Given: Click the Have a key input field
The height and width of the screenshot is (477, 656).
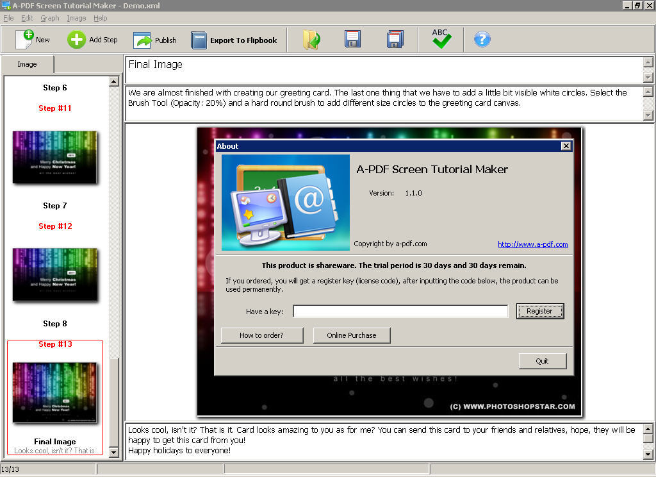Looking at the screenshot, I should 400,312.
